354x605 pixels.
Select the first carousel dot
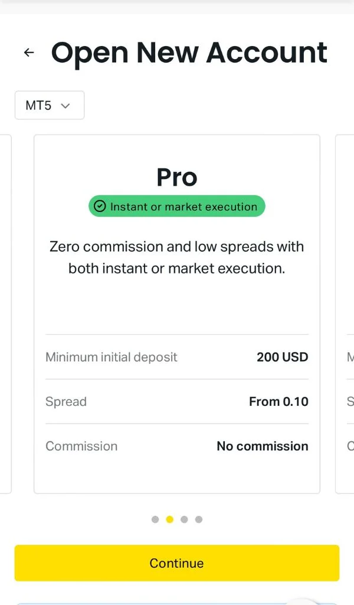click(x=155, y=519)
